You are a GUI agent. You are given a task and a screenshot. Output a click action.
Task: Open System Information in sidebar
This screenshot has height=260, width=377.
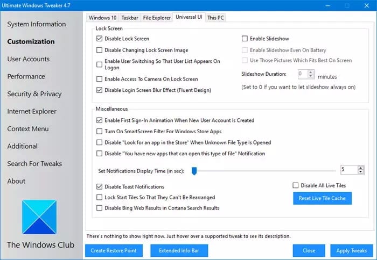(x=37, y=24)
